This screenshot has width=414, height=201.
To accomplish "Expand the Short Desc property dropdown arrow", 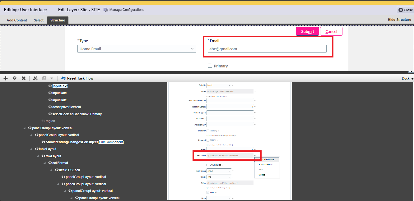I will coord(255,155).
